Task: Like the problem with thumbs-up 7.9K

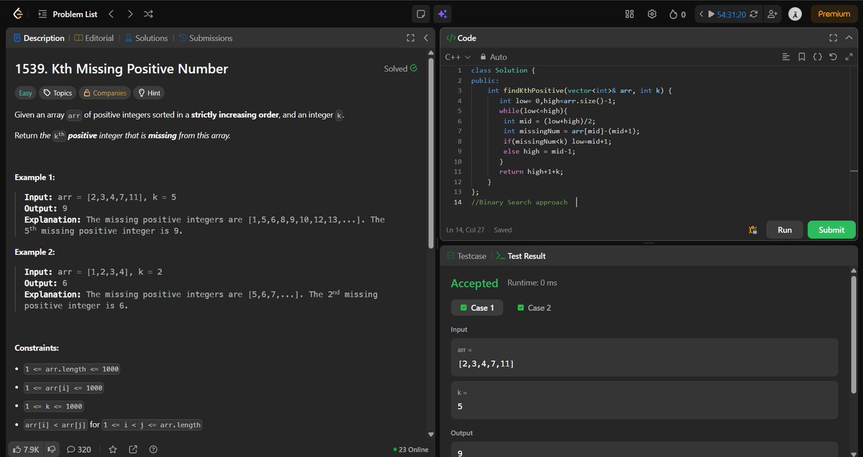Action: (x=25, y=449)
